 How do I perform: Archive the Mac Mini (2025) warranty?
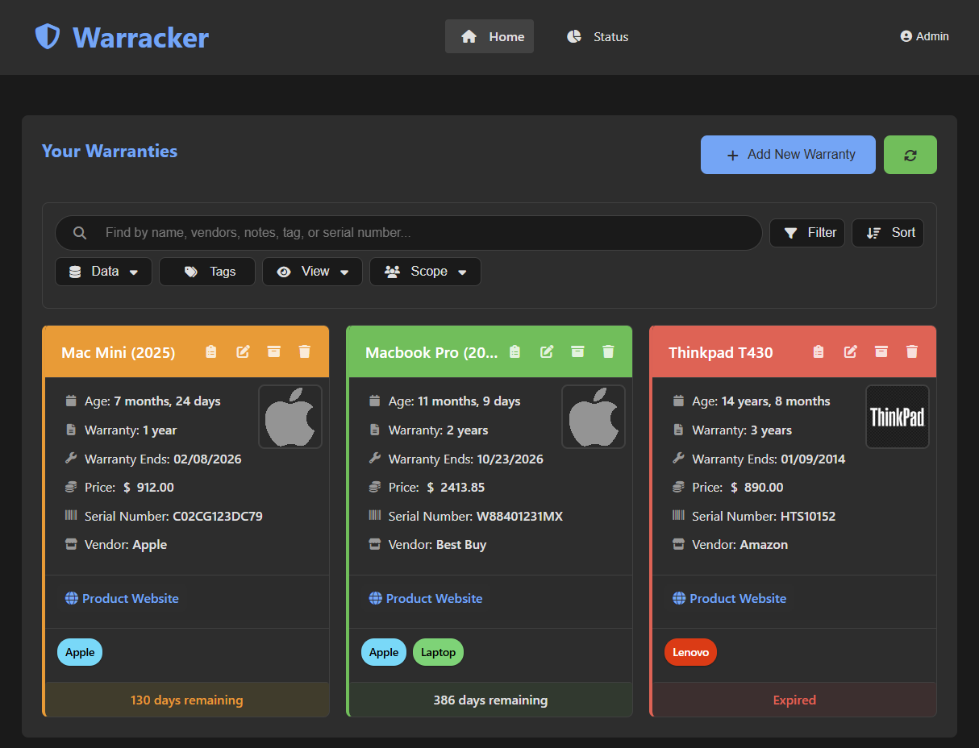274,351
